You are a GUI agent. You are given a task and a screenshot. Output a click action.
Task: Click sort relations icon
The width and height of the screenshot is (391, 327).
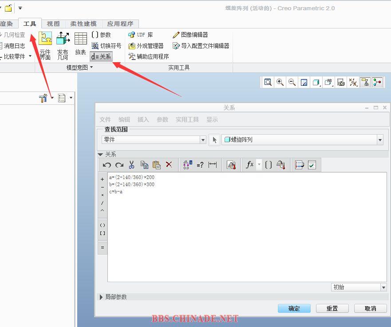click(x=300, y=165)
